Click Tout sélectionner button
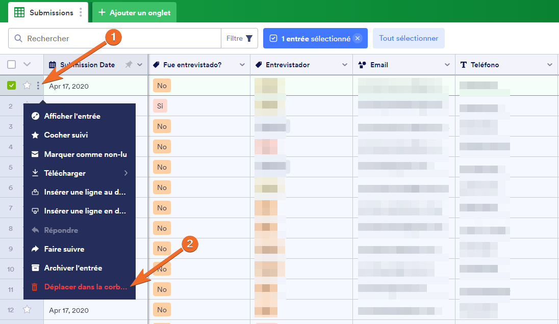This screenshot has width=559, height=324. pos(409,38)
